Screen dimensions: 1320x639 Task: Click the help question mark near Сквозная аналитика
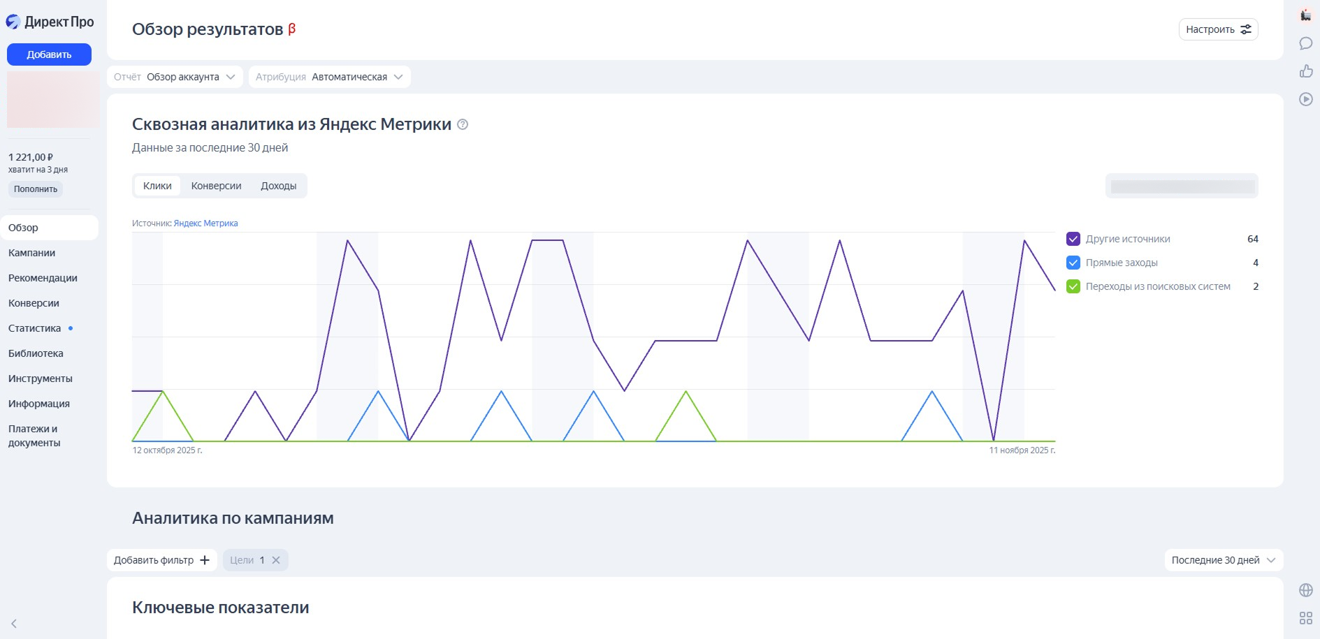pos(463,124)
